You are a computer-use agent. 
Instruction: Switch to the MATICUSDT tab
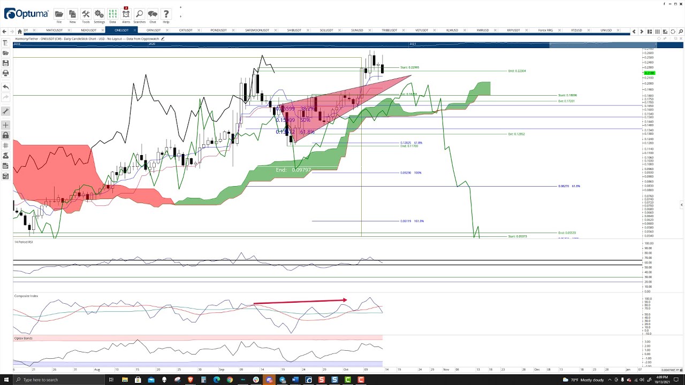[x=54, y=30]
